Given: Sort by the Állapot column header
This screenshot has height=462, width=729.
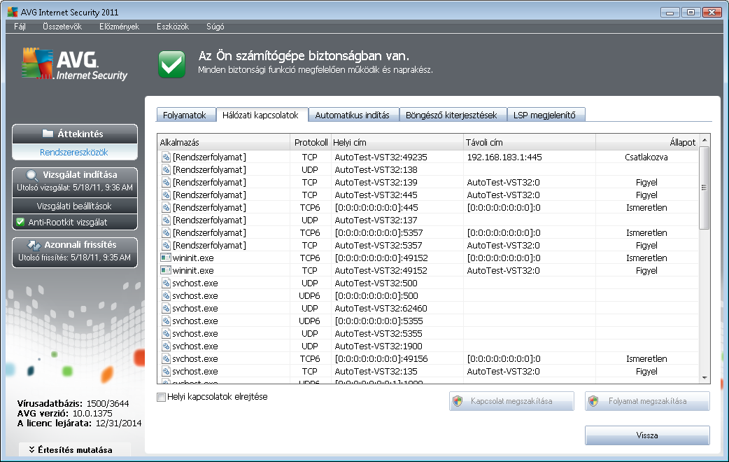Looking at the screenshot, I should point(646,142).
